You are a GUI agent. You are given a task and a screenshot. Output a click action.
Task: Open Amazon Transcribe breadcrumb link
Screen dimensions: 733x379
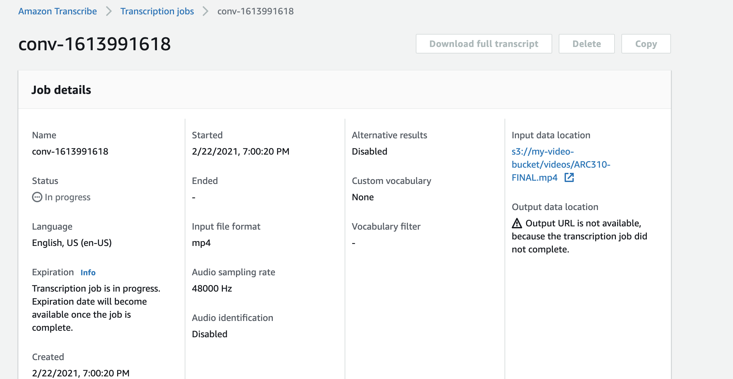coord(57,11)
